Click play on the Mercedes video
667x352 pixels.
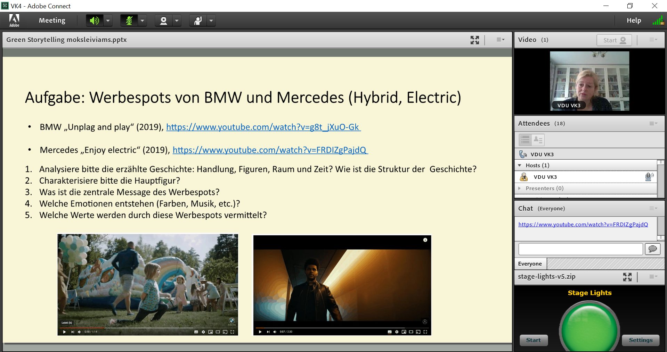pos(260,332)
